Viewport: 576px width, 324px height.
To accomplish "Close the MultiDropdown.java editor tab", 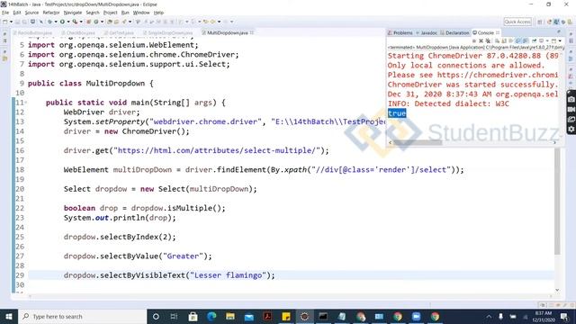I will click(252, 32).
